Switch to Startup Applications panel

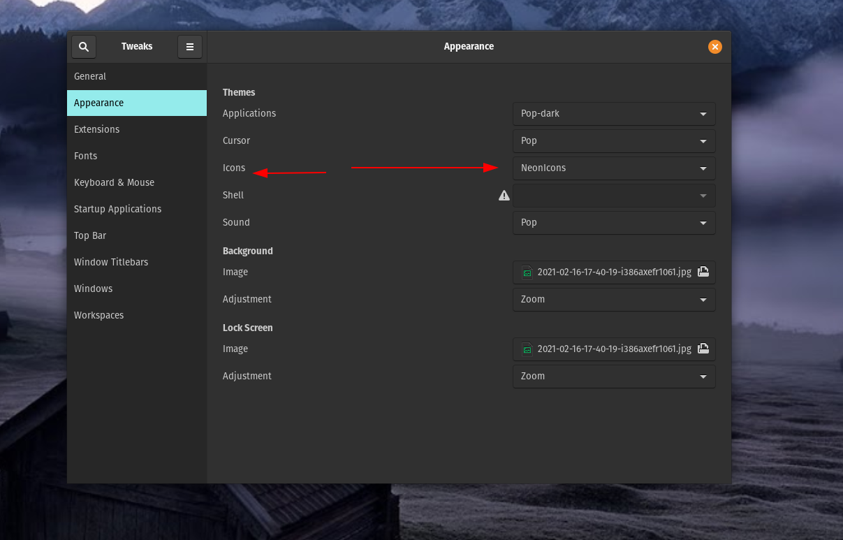click(118, 209)
